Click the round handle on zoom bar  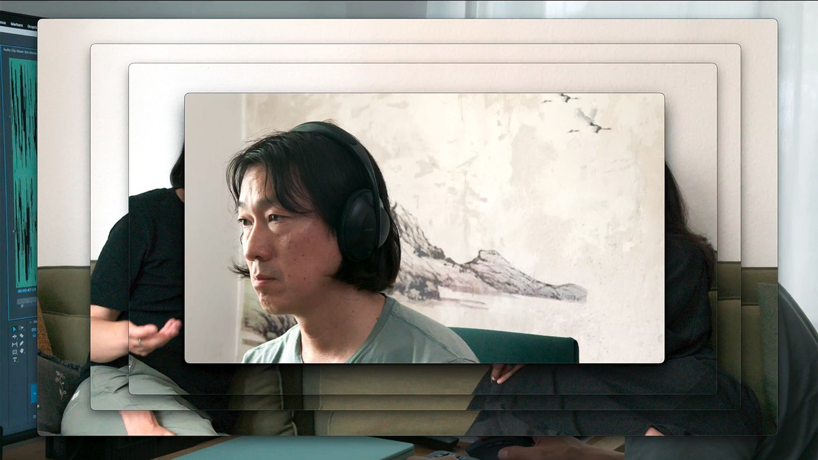coord(22,305)
